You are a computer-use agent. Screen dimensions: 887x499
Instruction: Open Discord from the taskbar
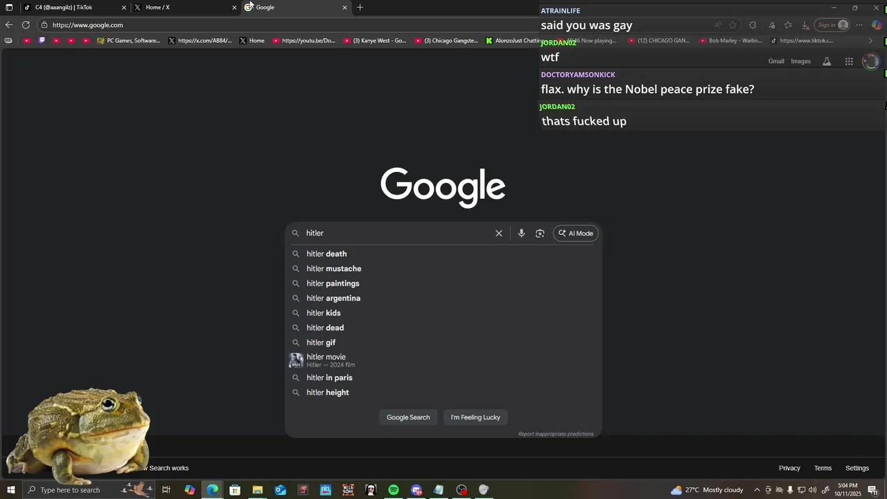(x=416, y=490)
